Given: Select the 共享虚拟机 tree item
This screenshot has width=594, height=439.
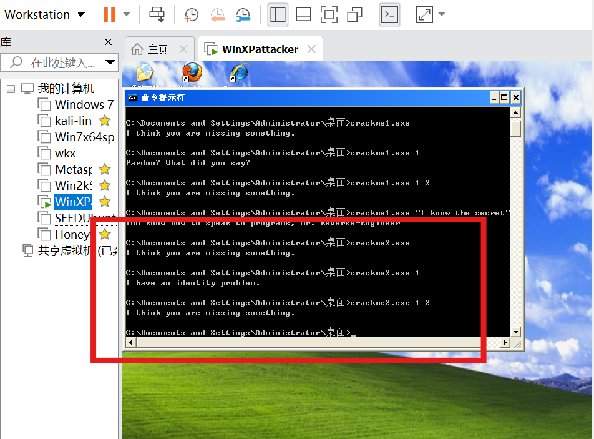Looking at the screenshot, I should tap(77, 251).
